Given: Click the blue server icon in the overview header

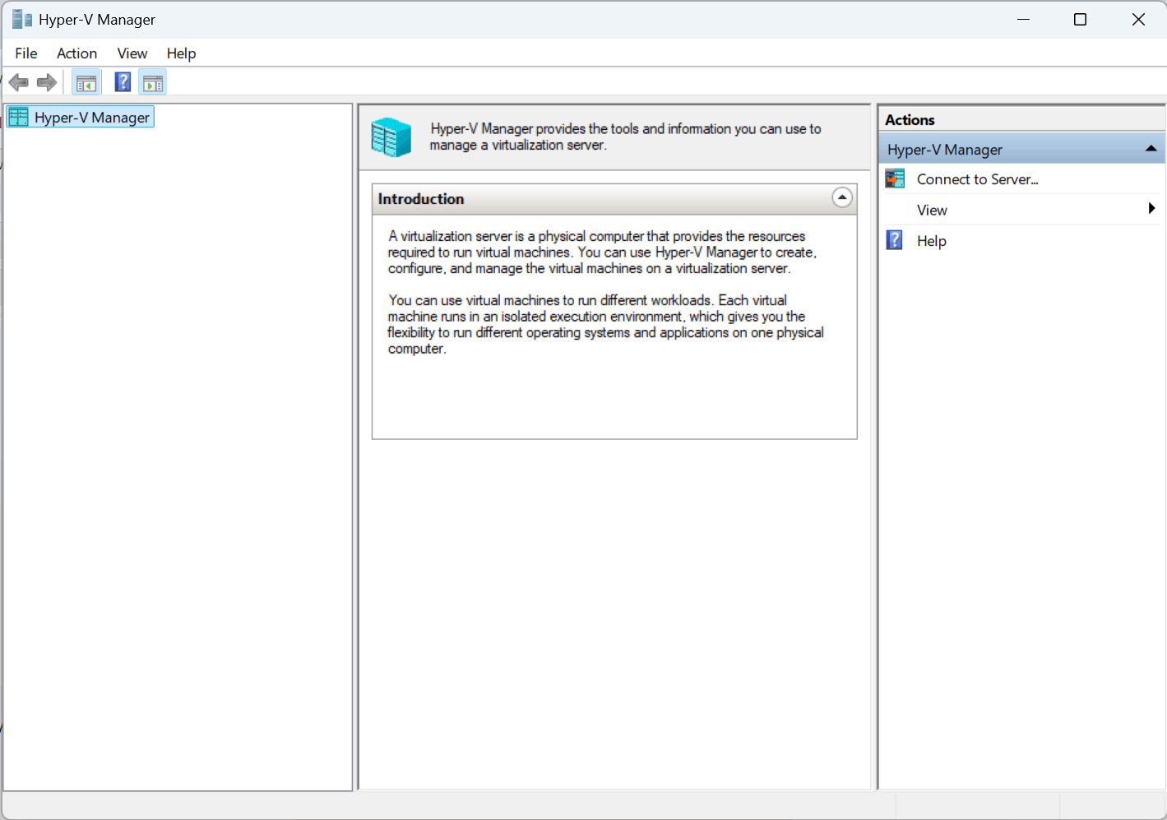Looking at the screenshot, I should coord(391,137).
